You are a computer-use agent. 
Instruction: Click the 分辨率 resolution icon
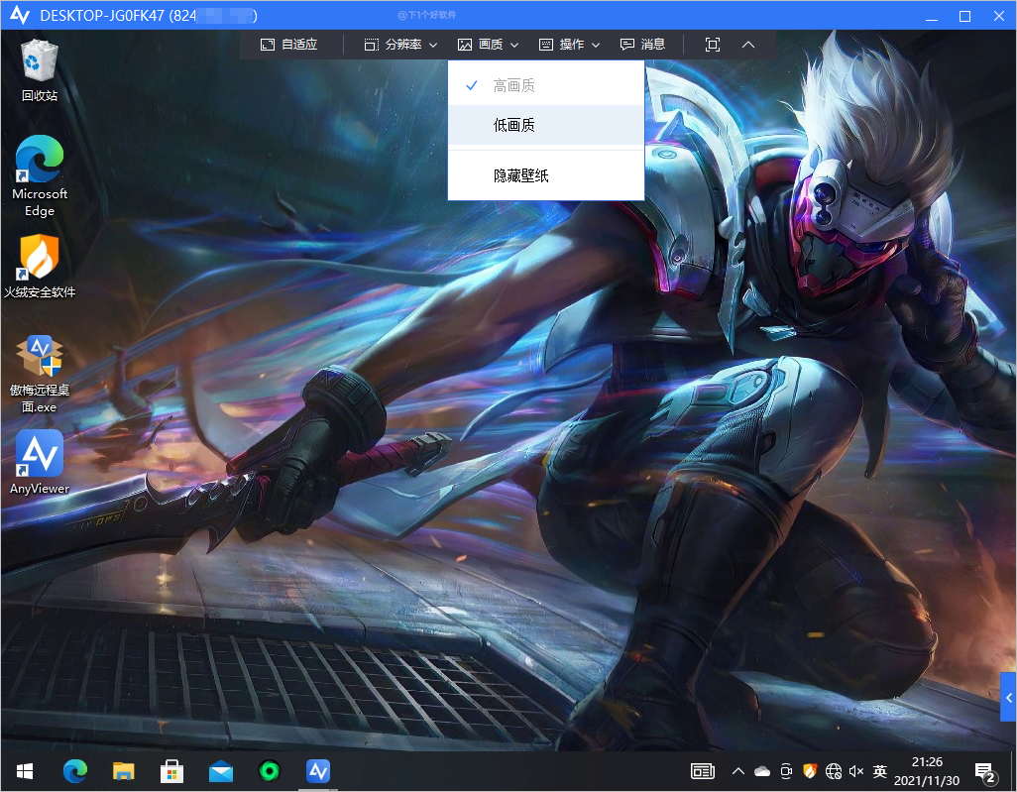pyautogui.click(x=371, y=45)
